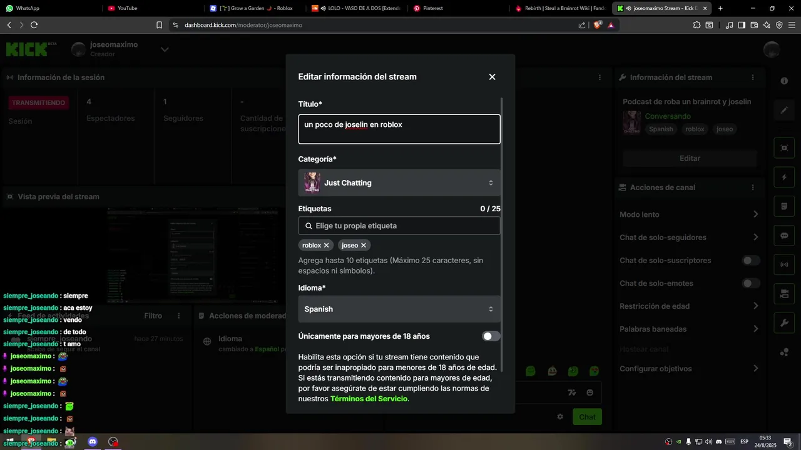Screen dimensions: 801x450
Task: Click the share page icon in address bar
Action: [582, 25]
